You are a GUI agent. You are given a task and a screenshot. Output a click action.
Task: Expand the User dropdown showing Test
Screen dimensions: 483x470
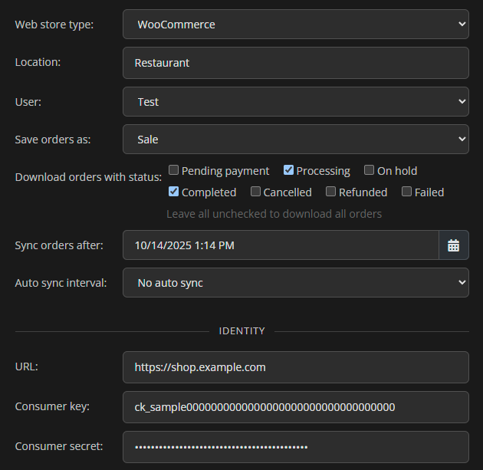(296, 102)
